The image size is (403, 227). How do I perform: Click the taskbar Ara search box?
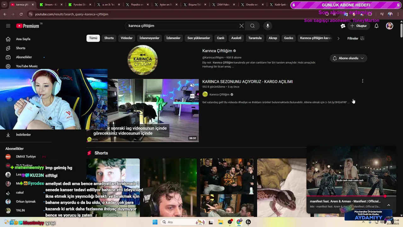click(184, 222)
